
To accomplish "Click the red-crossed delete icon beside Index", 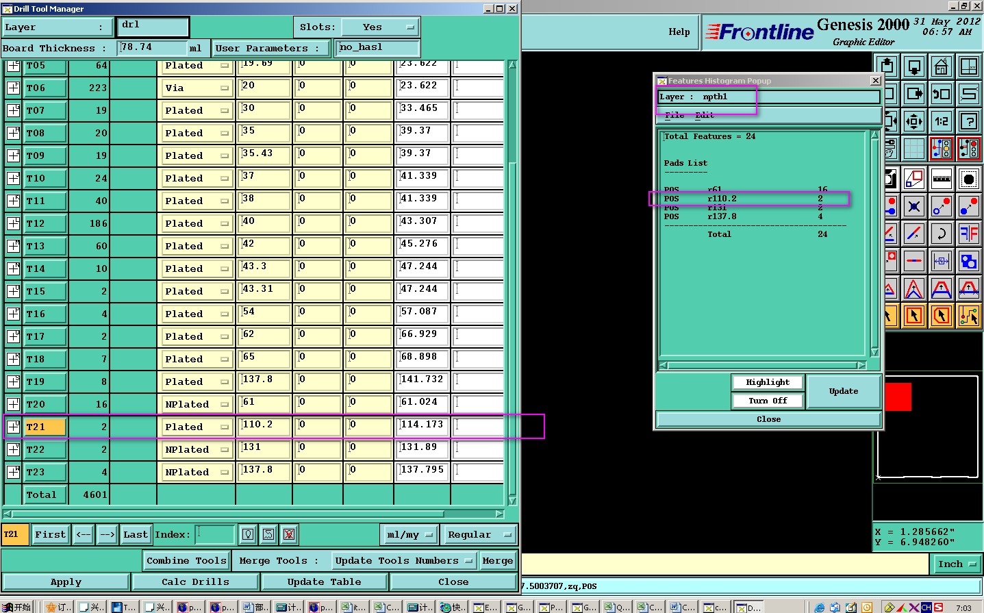I will 289,534.
